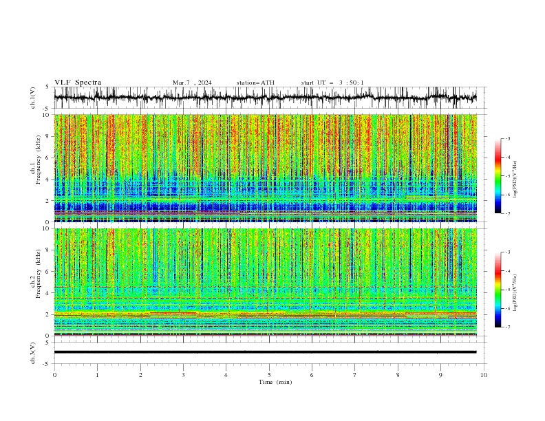This screenshot has height=421, width=545.
Task: Click the '1' tick on Time axis
Action: coord(97,375)
